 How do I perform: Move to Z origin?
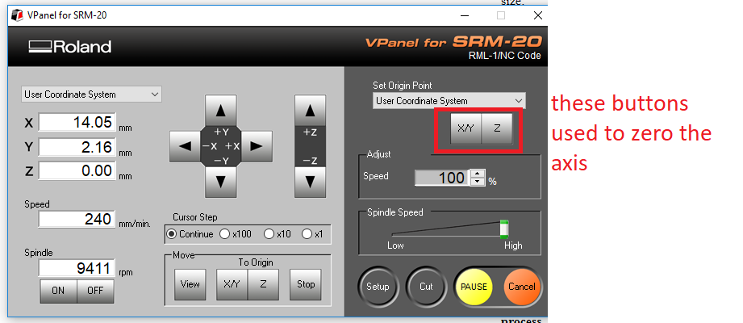pos(263,284)
